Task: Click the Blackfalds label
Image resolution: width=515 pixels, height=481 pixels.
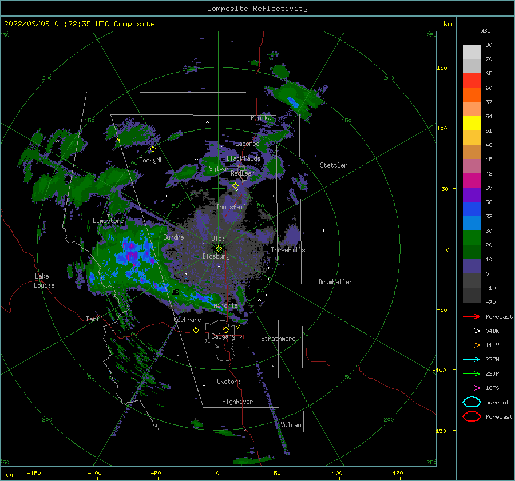Action: [243, 158]
